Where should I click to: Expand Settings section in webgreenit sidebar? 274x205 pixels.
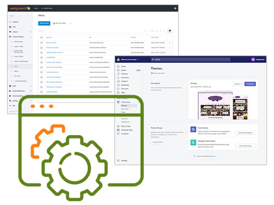(31, 101)
